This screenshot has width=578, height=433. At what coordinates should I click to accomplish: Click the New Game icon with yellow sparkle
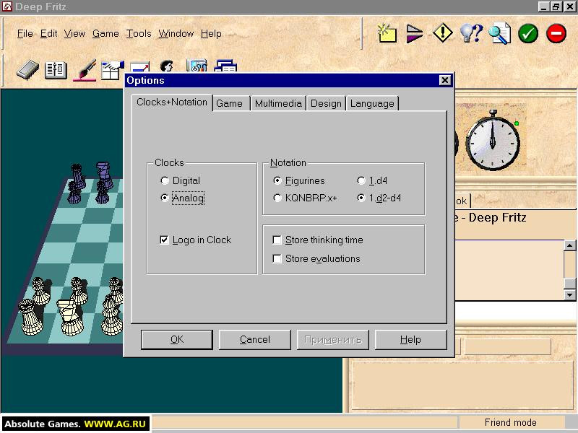point(387,33)
